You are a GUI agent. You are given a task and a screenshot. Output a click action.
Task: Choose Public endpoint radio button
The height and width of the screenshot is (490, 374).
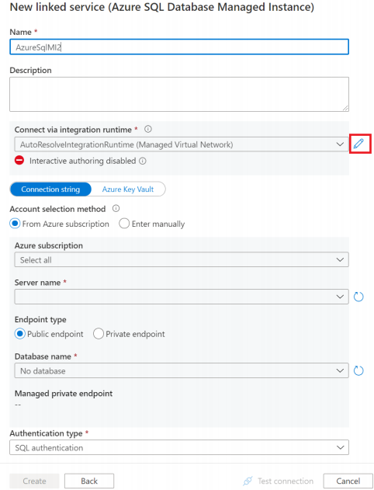tap(19, 334)
